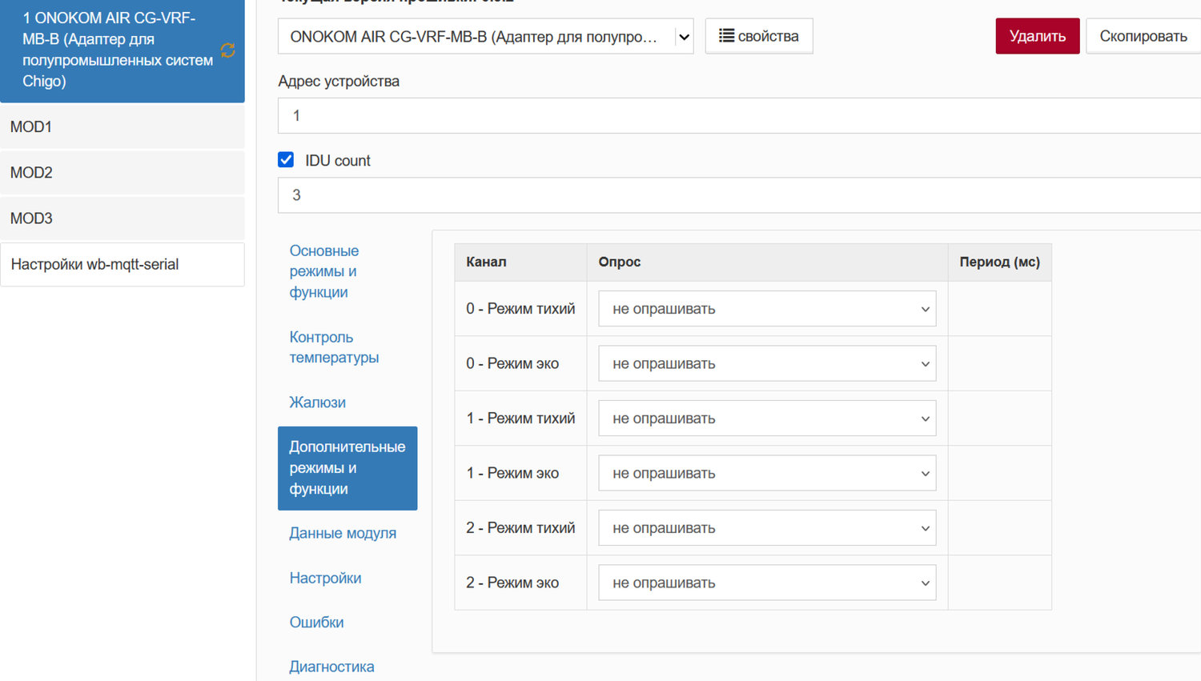Expand polling dropdown for 0 - Режим тихий
1201x681 pixels.
coord(766,309)
